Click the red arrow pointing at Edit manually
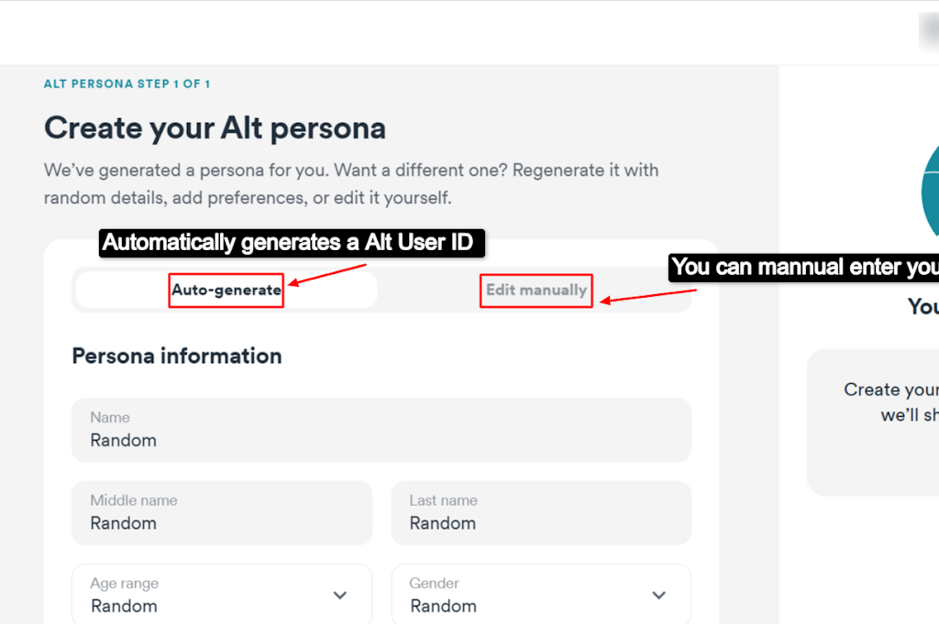This screenshot has width=939, height=624. pos(648,296)
